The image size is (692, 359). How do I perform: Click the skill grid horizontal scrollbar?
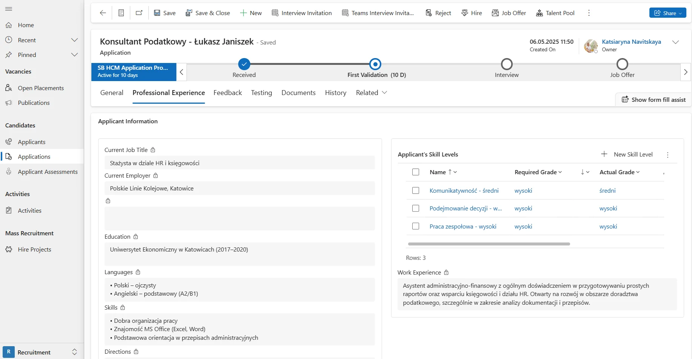point(489,244)
